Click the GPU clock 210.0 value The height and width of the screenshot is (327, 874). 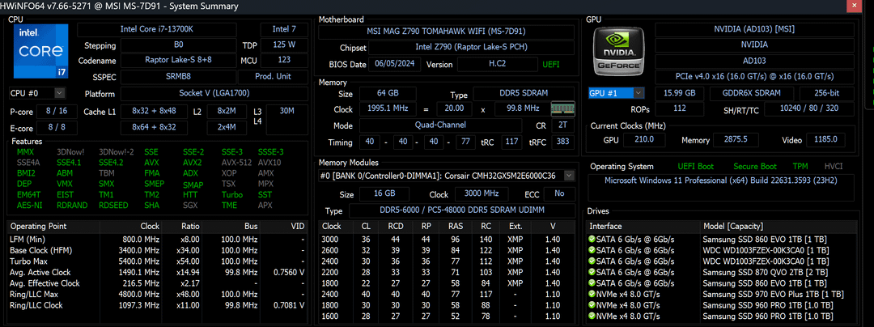click(644, 139)
